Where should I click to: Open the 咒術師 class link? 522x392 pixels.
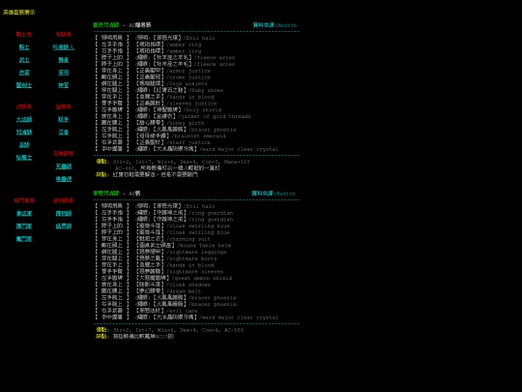click(24, 132)
